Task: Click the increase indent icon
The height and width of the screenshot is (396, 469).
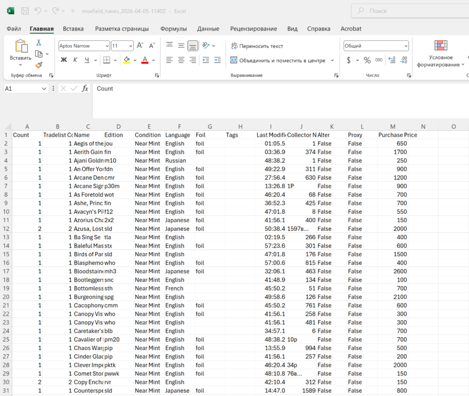Action: pyautogui.click(x=217, y=60)
